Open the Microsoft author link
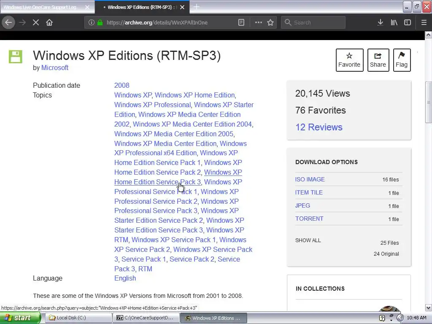The height and width of the screenshot is (324, 432). [x=54, y=67]
